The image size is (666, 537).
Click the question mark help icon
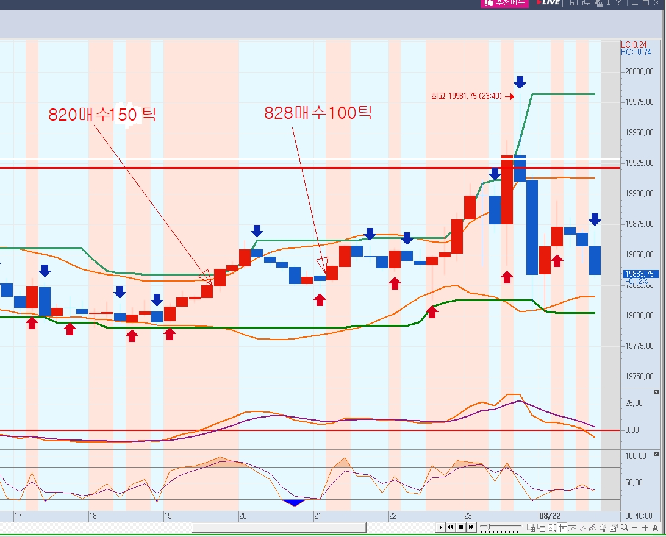619,2
